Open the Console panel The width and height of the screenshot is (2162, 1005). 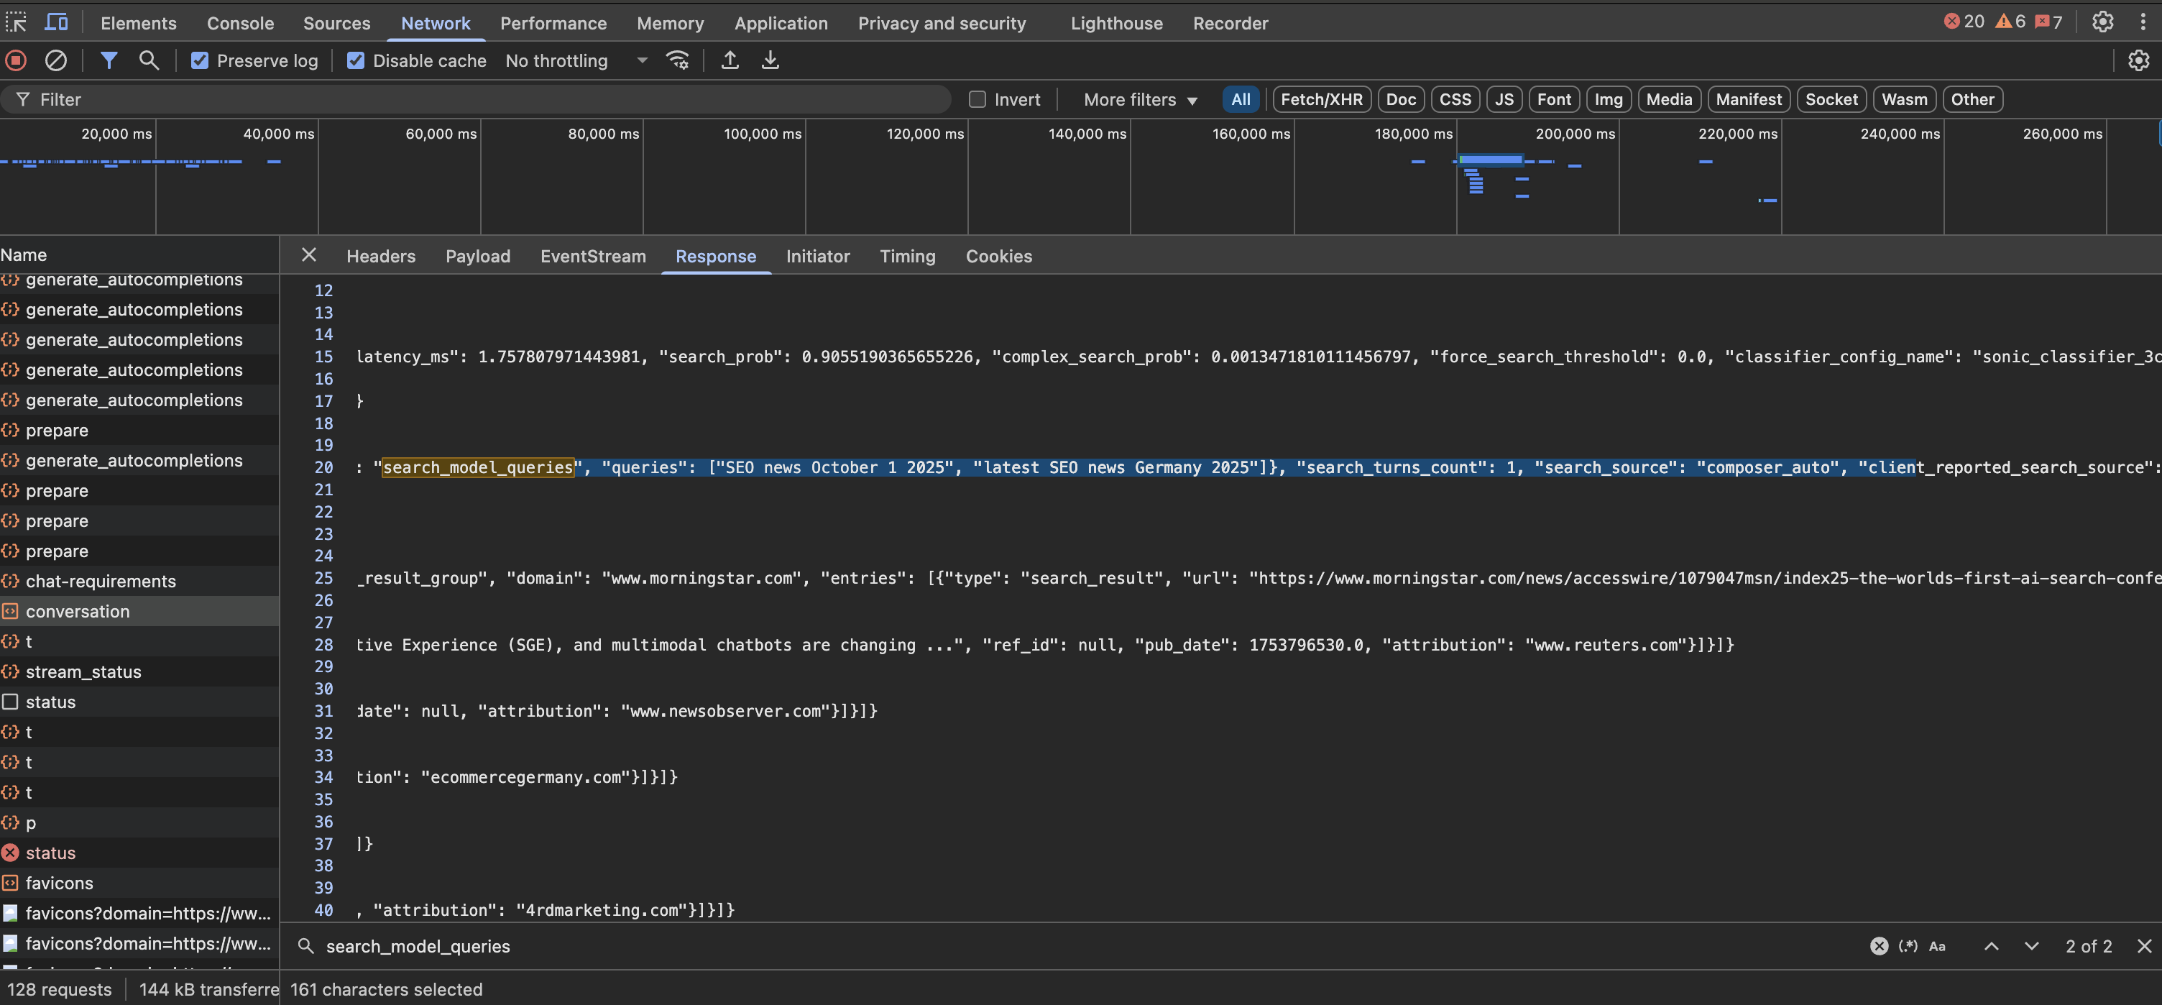click(x=240, y=23)
